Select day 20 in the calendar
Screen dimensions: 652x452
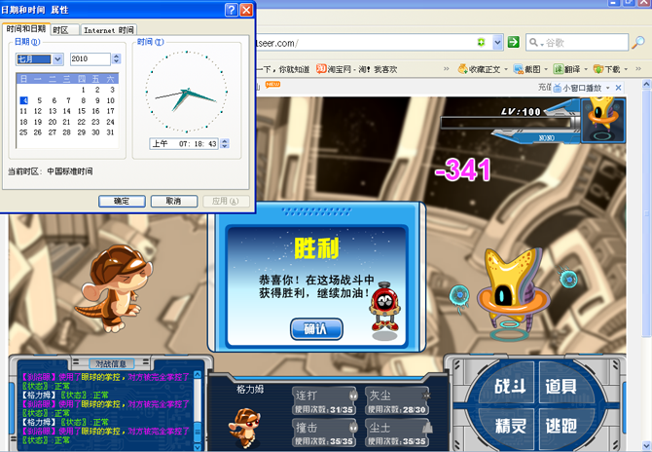click(x=53, y=122)
